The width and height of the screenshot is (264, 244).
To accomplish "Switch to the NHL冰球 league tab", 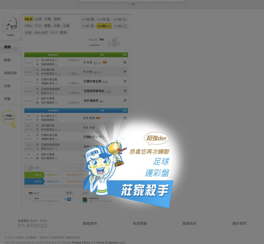I will (41, 32).
